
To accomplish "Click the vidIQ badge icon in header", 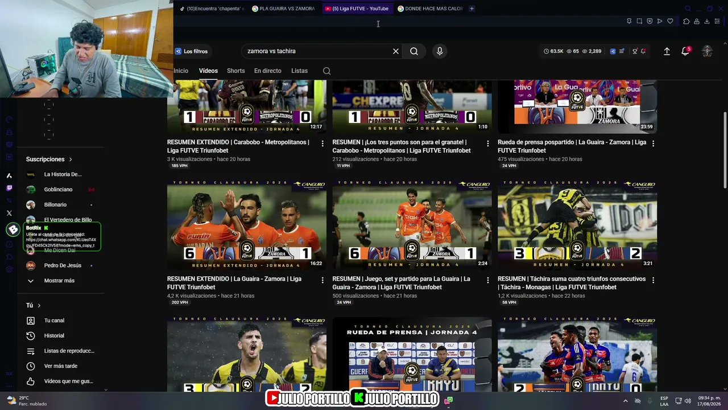I will (613, 51).
